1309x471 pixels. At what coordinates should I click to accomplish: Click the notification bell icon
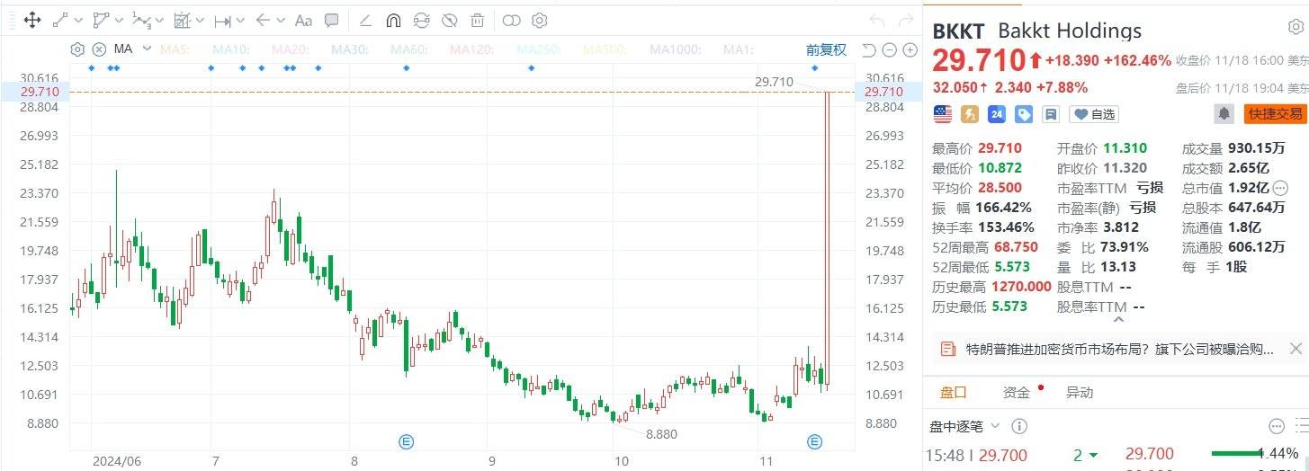pos(1224,114)
